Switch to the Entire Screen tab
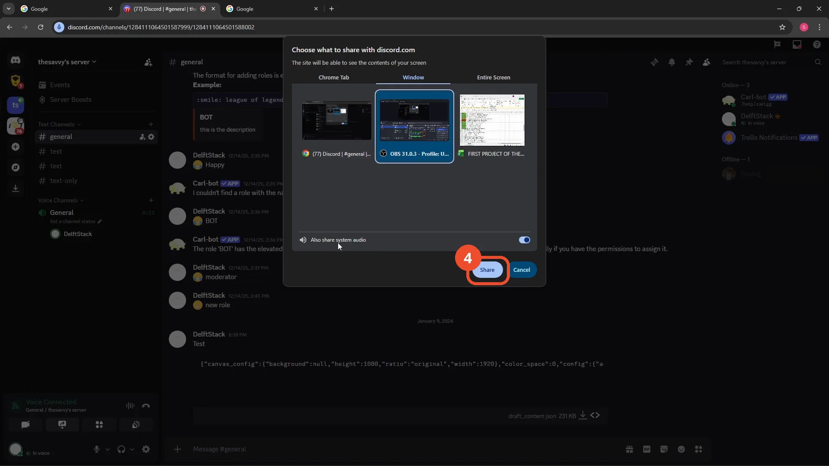Viewport: 829px width, 466px height. pos(494,77)
